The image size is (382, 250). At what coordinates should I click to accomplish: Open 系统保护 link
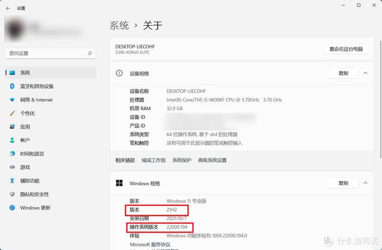coord(181,160)
